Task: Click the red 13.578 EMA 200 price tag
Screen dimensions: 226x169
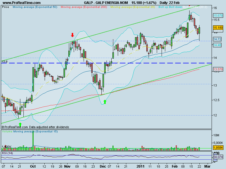Action: 218,69
